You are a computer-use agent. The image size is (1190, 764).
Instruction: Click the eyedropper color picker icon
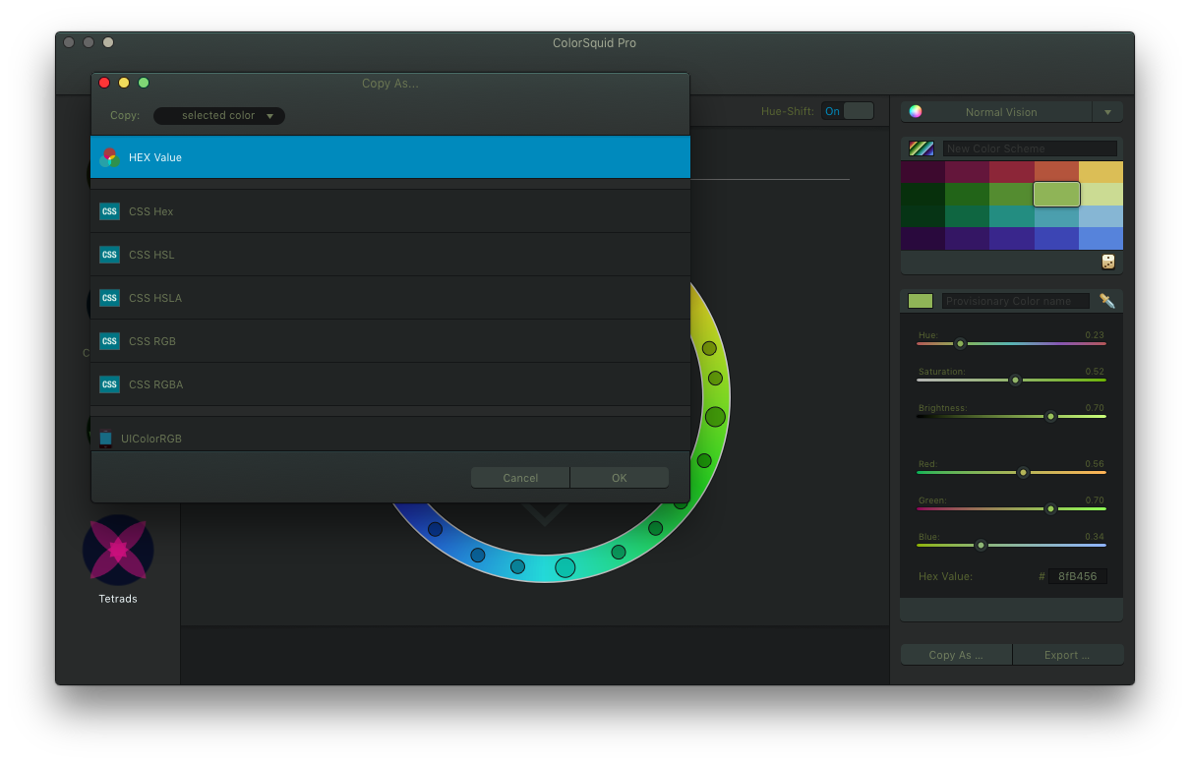click(1106, 301)
